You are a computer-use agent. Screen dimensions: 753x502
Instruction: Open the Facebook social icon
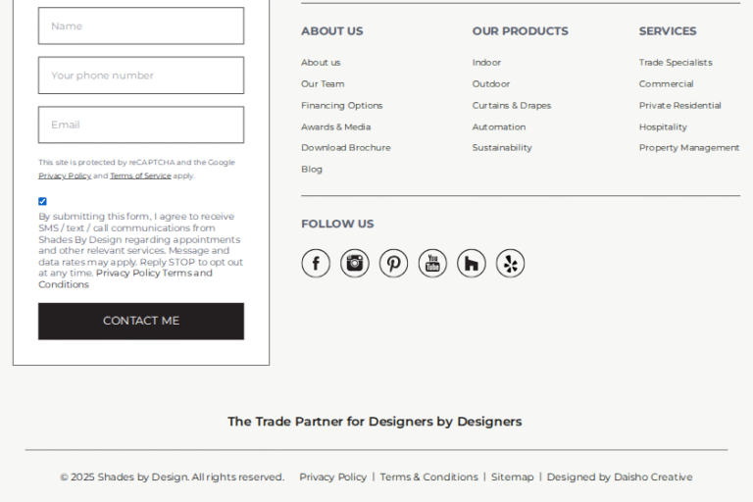point(316,263)
